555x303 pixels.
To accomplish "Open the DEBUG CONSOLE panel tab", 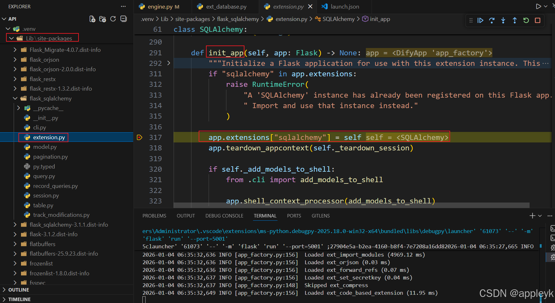I will pyautogui.click(x=224, y=216).
